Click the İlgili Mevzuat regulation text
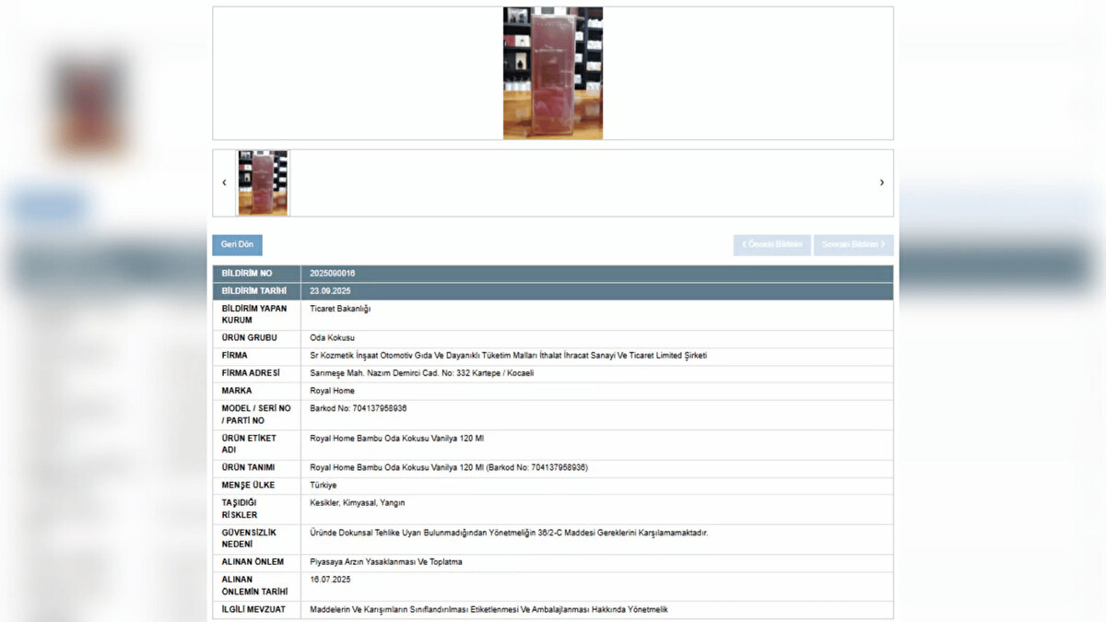 [x=488, y=610]
